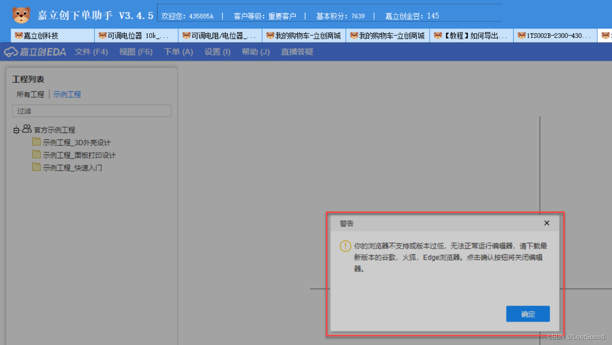
Task: Open 示例工程_面板打印设计 project
Action: click(x=79, y=156)
